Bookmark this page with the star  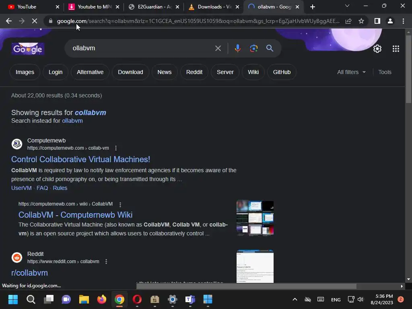tap(361, 21)
